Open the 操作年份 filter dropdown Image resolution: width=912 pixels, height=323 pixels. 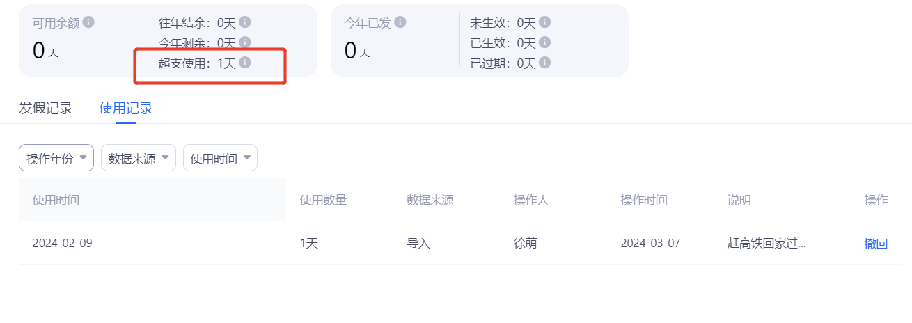[56, 158]
